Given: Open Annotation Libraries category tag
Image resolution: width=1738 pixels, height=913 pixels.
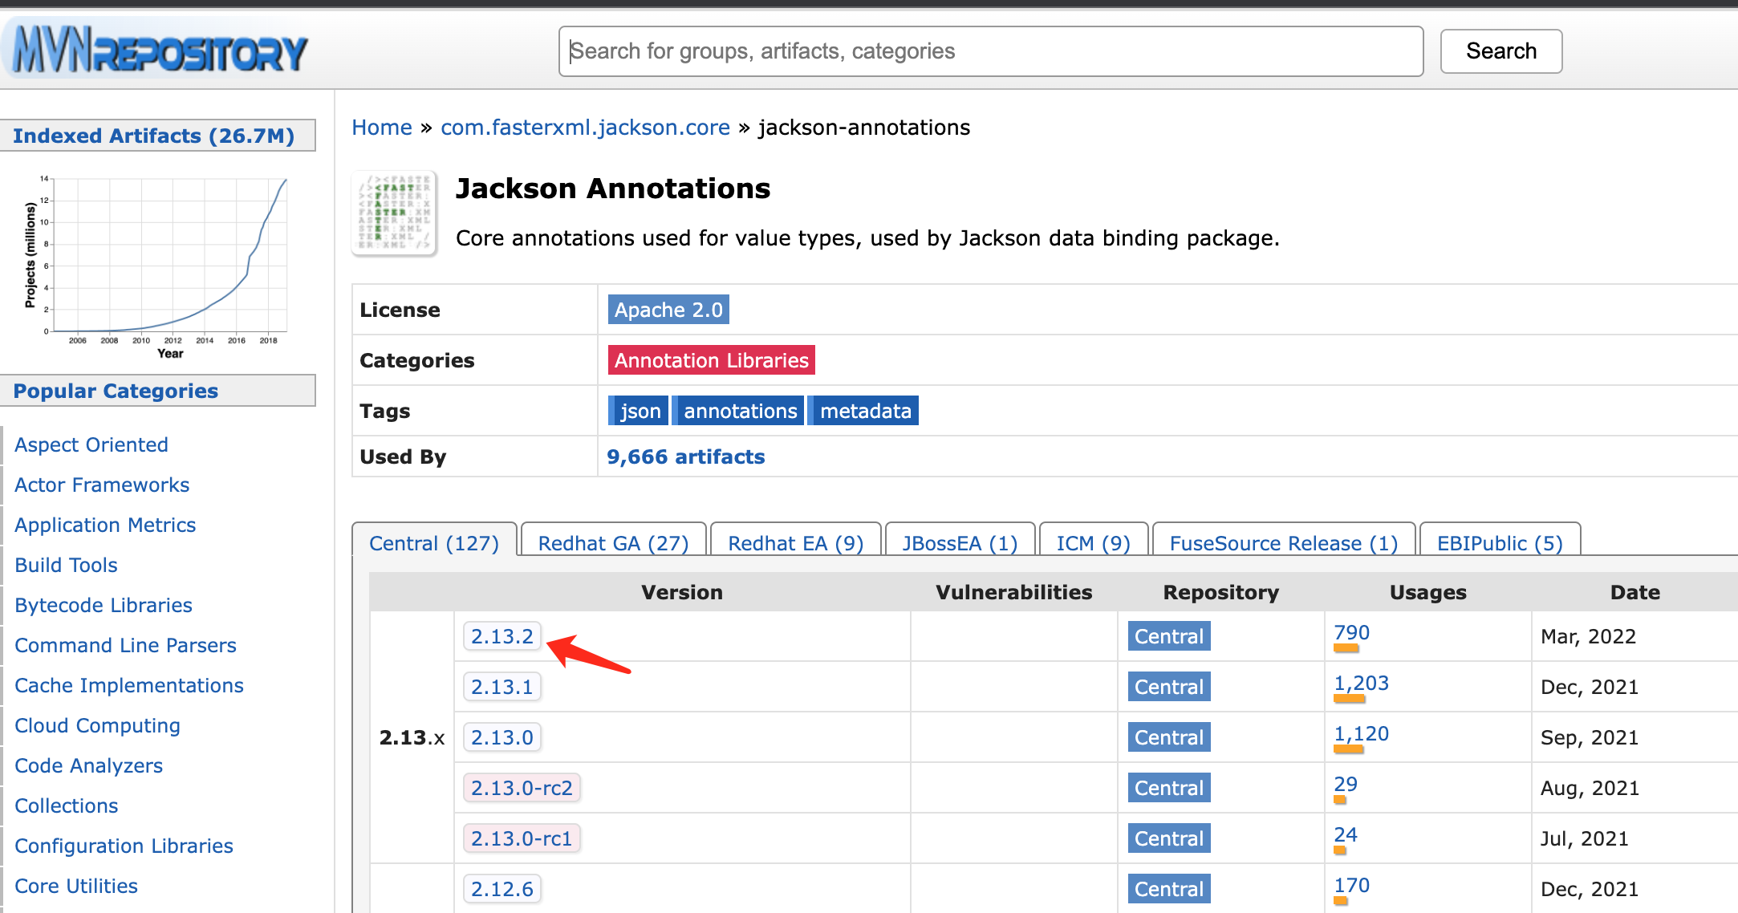Looking at the screenshot, I should (711, 360).
